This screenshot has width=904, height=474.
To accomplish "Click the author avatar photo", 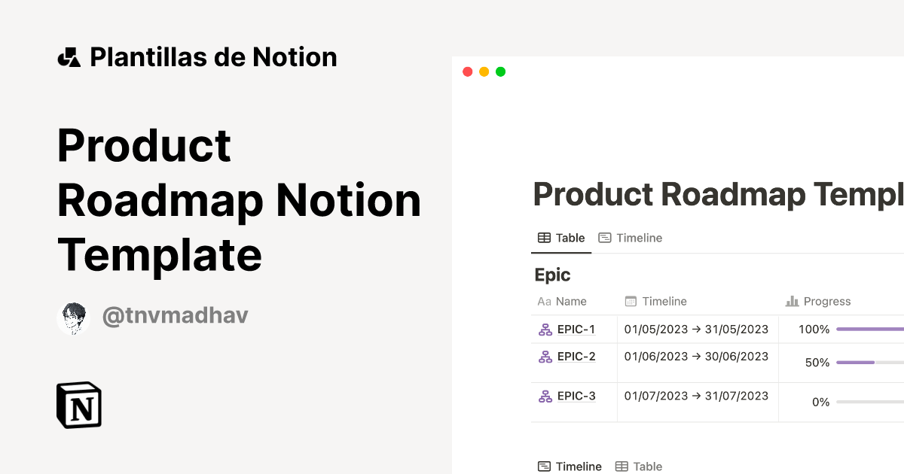I will point(73,317).
